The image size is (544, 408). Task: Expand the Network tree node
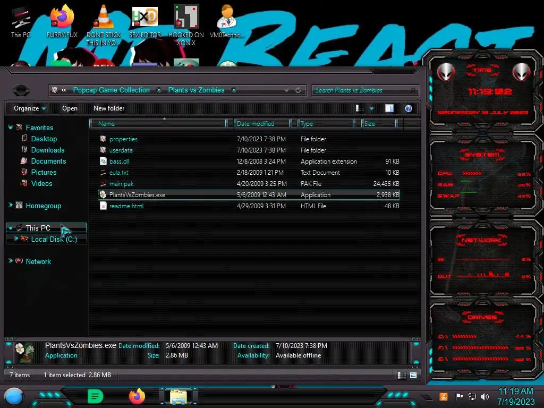tap(11, 261)
